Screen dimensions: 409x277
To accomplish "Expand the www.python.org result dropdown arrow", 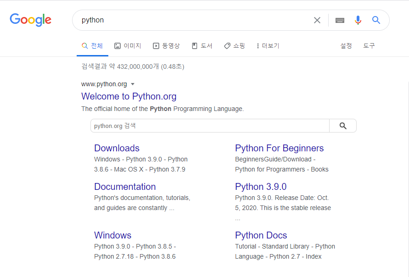I will [x=133, y=84].
